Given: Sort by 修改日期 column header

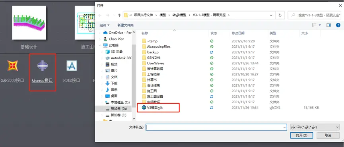Looking at the screenshot, I should point(238,33).
